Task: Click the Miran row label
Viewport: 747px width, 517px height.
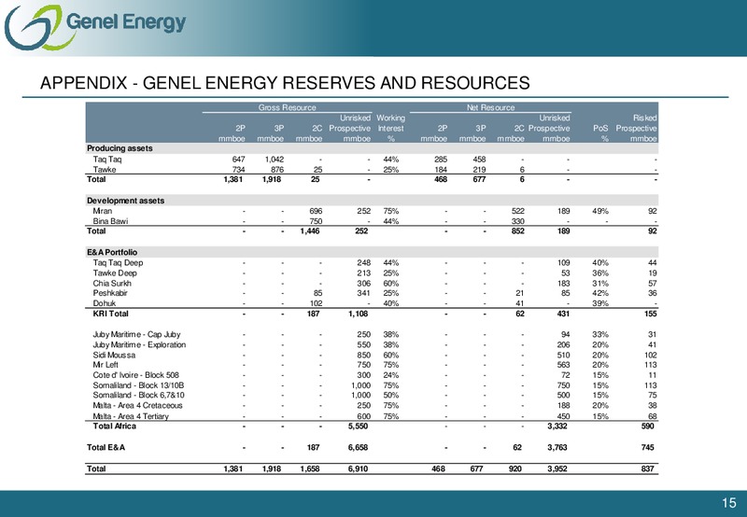Action: (103, 211)
